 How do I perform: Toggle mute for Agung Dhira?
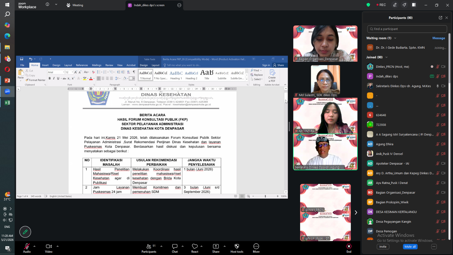(437, 144)
